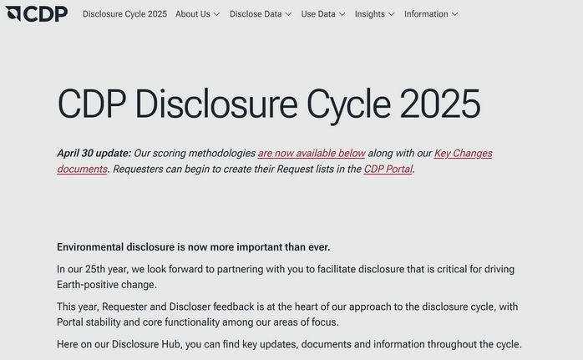Visit the CDP Portal link

click(388, 170)
